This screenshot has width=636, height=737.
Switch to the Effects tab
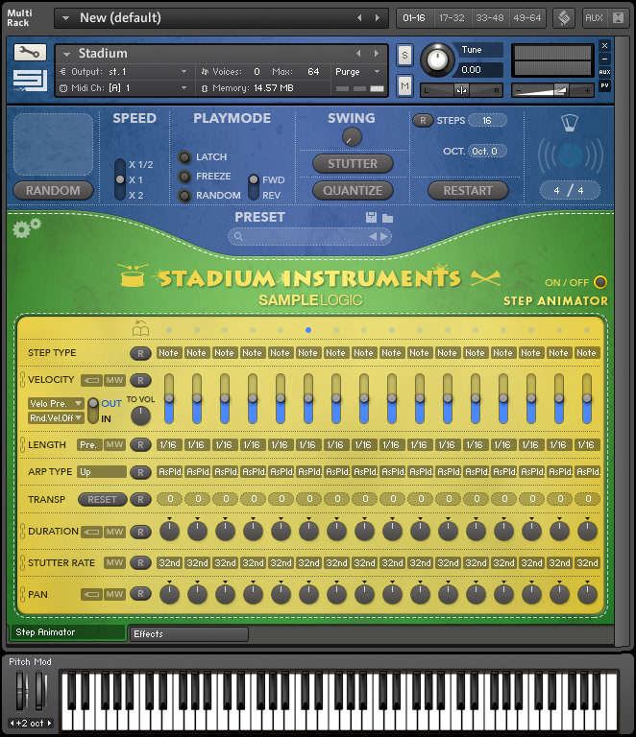coord(188,634)
